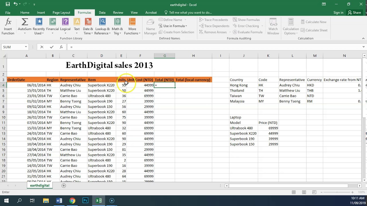Screen dimensions: 367x206
Task: Open Math & Trig functions icon
Action: [117, 22]
